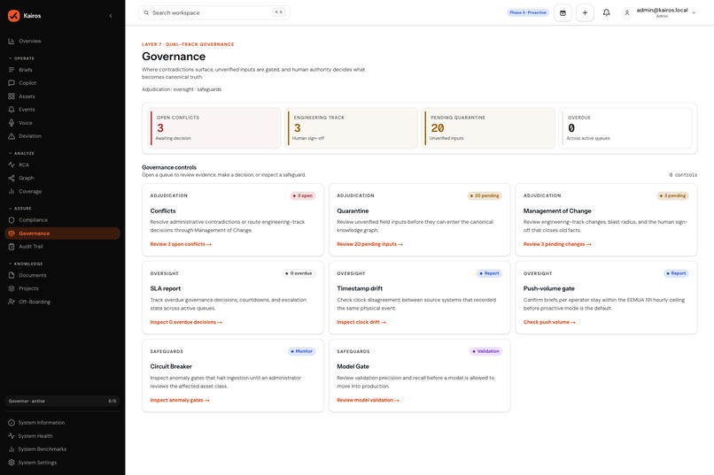
Task: Click Inspect anomaly gates link
Action: (x=180, y=400)
